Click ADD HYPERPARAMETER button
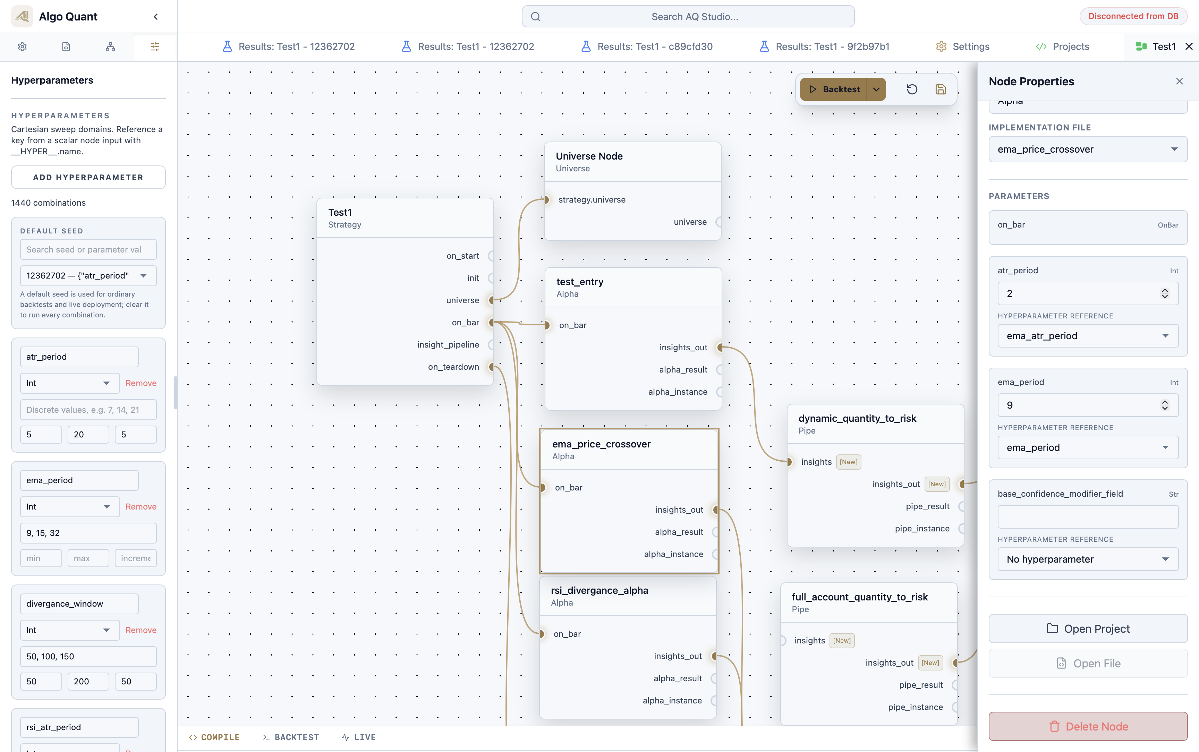 tap(88, 177)
